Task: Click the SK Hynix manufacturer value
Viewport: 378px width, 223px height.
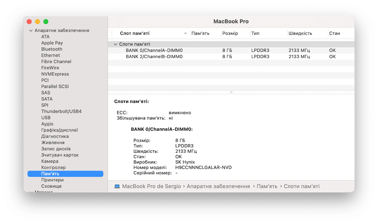Action: pyautogui.click(x=185, y=162)
